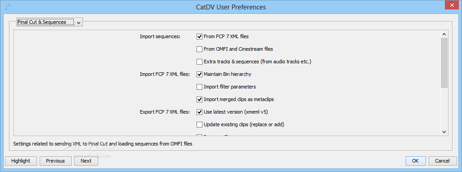Go to Previous preferences page

point(55,161)
